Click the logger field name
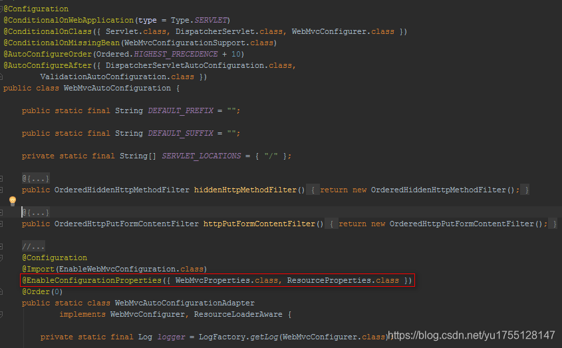 click(x=172, y=337)
